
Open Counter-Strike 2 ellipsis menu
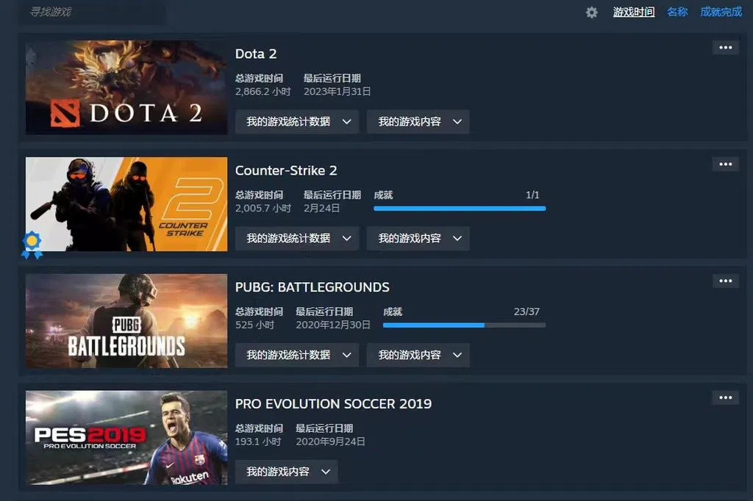(725, 164)
